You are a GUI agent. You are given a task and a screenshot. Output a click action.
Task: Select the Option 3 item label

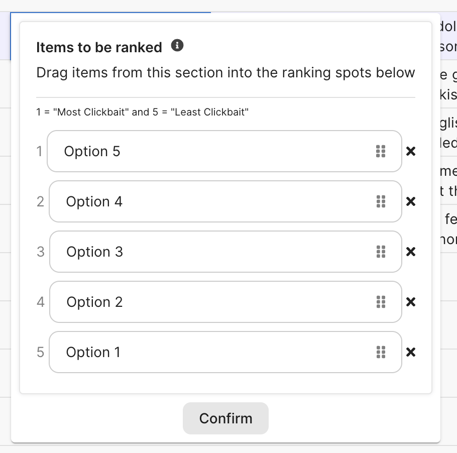point(94,252)
